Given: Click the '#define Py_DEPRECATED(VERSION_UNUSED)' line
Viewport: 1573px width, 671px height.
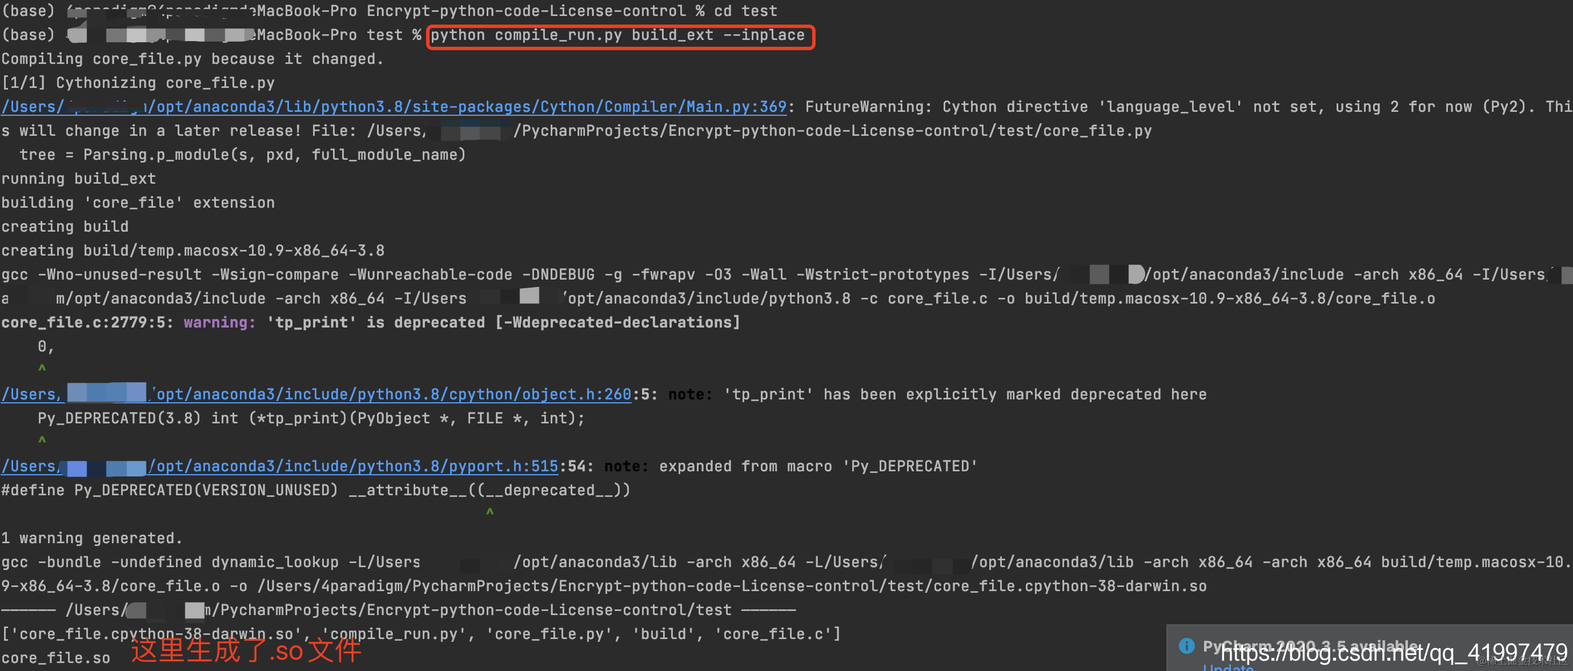Looking at the screenshot, I should coord(315,491).
